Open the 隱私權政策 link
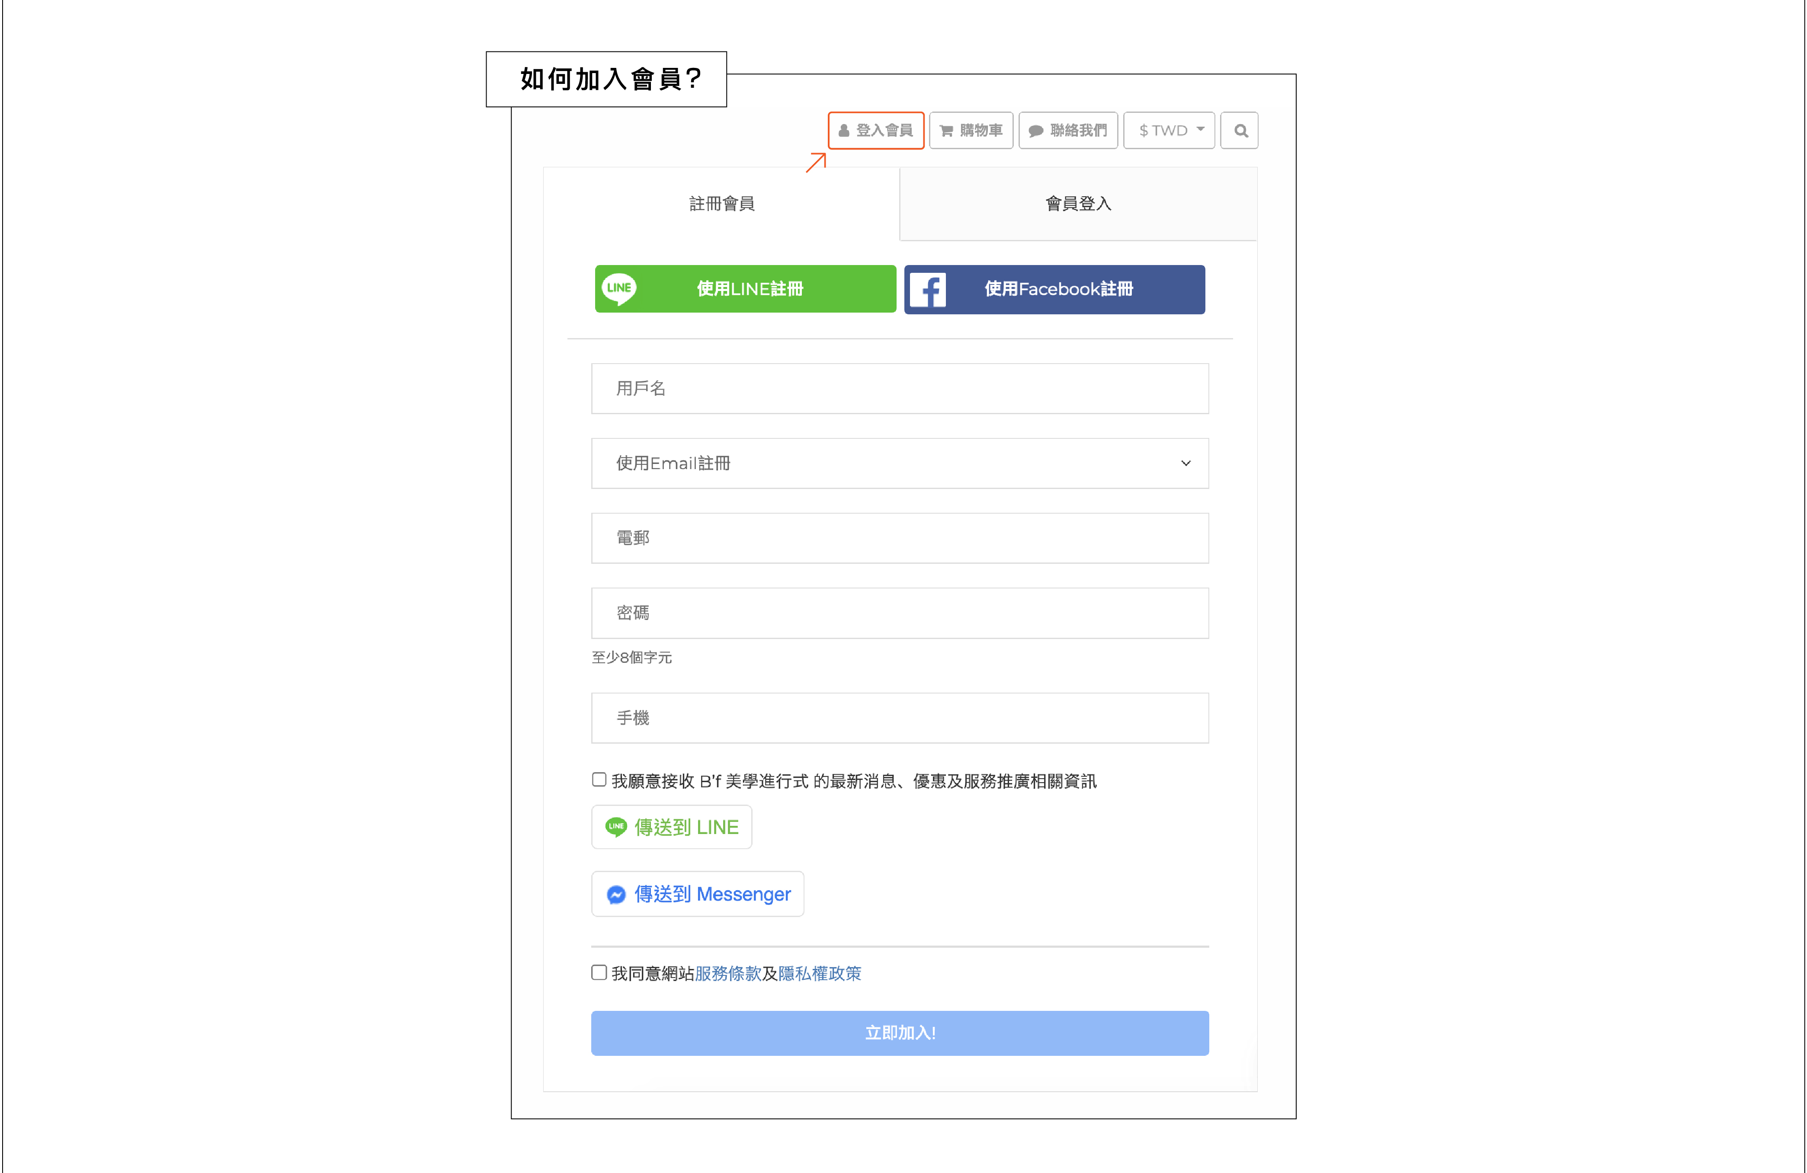The height and width of the screenshot is (1173, 1807). click(x=819, y=973)
